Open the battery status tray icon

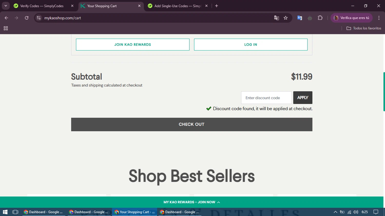pos(342,212)
